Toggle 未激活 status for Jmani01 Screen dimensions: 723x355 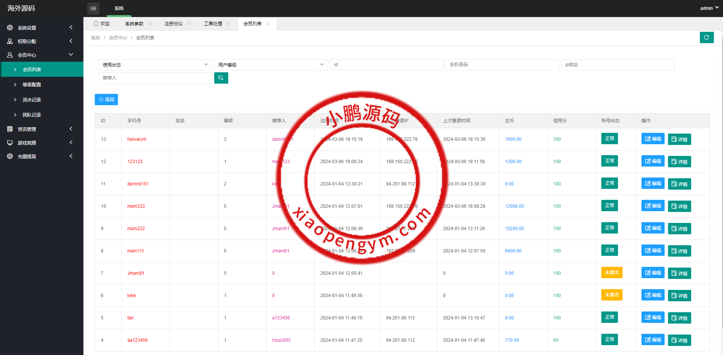click(612, 272)
